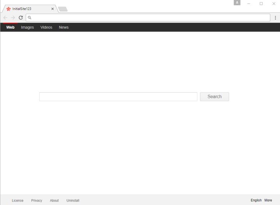Click inside the page search box
The height and width of the screenshot is (205, 280).
tap(118, 97)
